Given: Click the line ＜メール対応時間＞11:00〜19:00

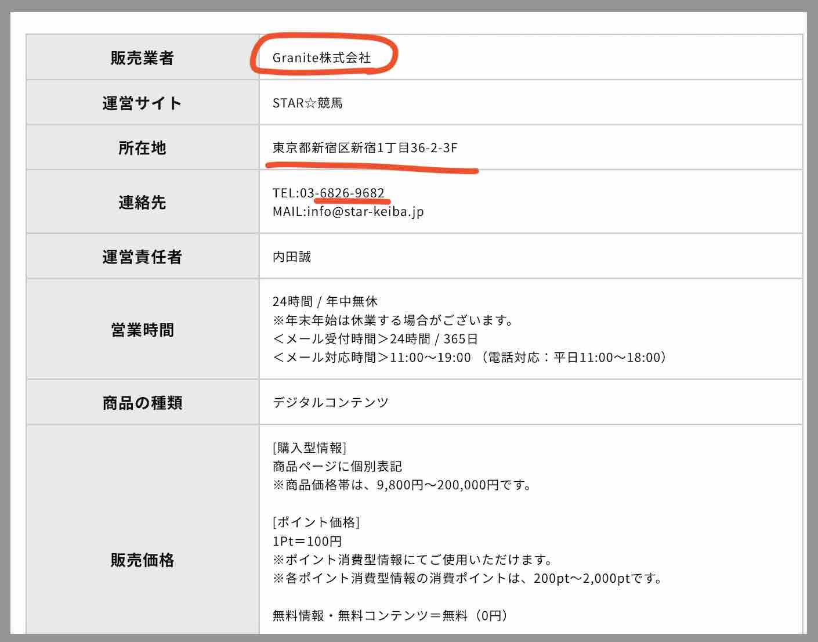Looking at the screenshot, I should 371,357.
